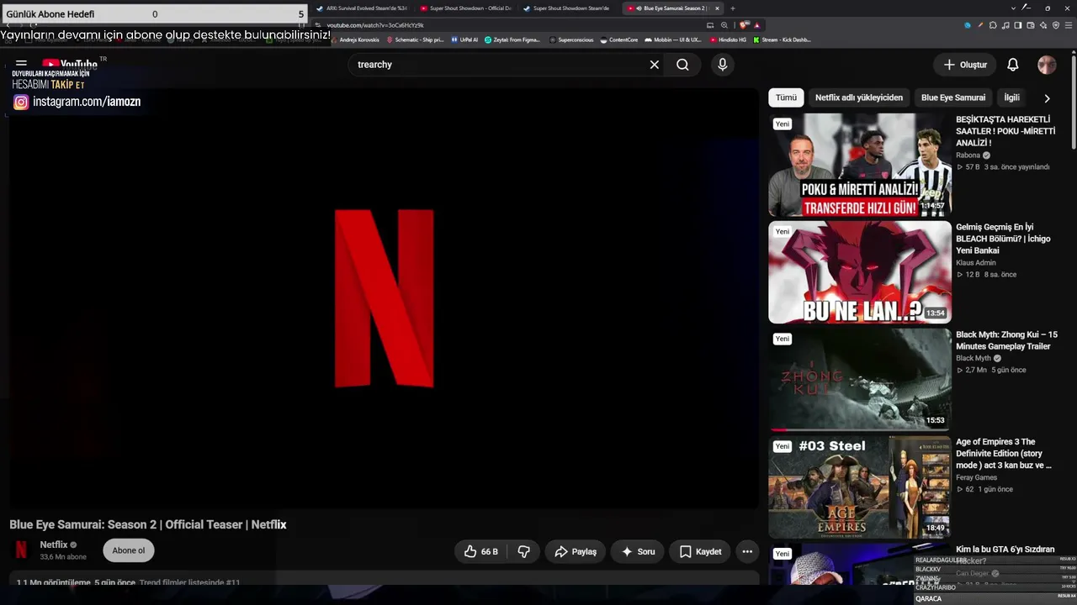The height and width of the screenshot is (605, 1077).
Task: Share the video with Paylaş
Action: click(x=576, y=551)
